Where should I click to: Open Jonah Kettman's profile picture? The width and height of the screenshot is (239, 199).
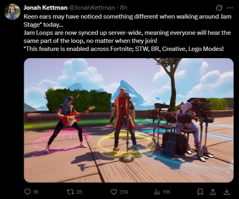pos(12,12)
